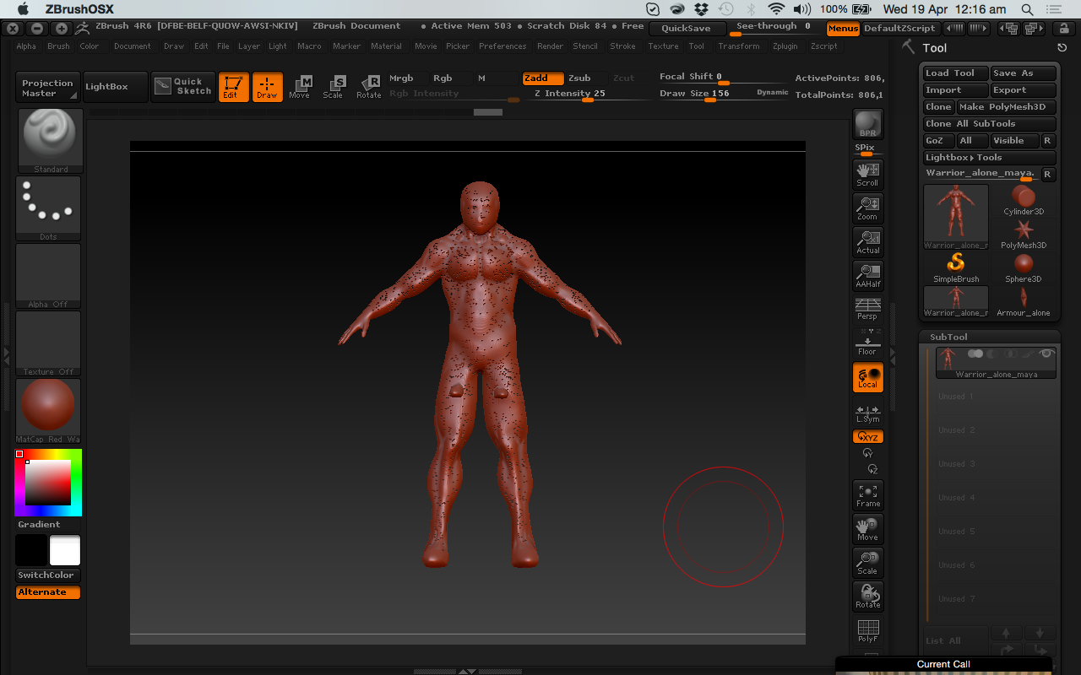This screenshot has width=1081, height=675.
Task: Toggle the Alternate button
Action: tap(48, 592)
